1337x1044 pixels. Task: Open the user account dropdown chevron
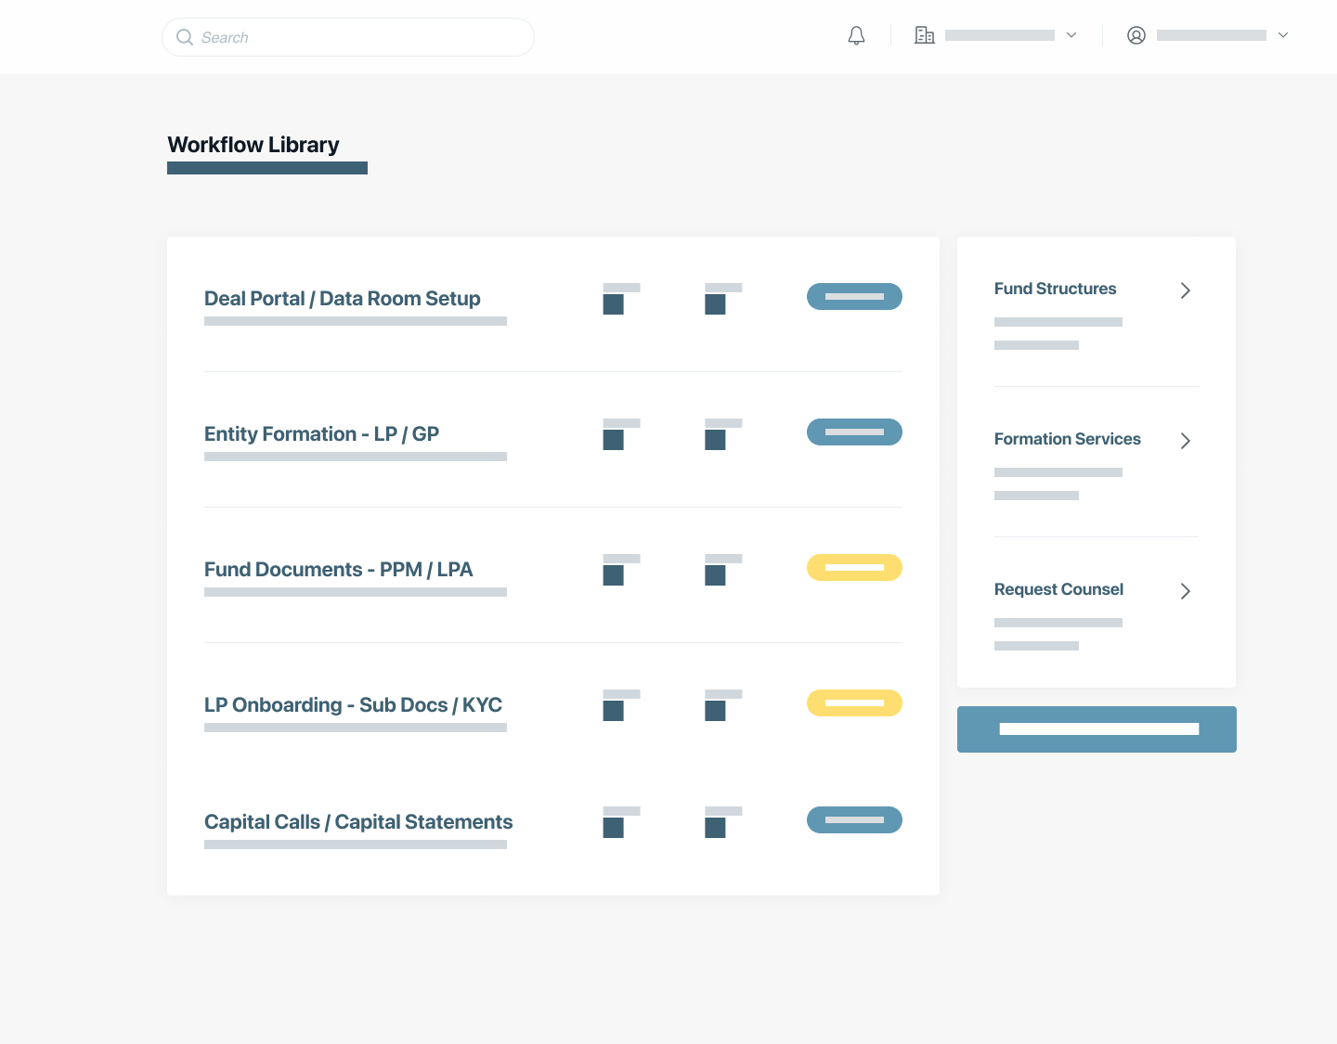pyautogui.click(x=1282, y=35)
